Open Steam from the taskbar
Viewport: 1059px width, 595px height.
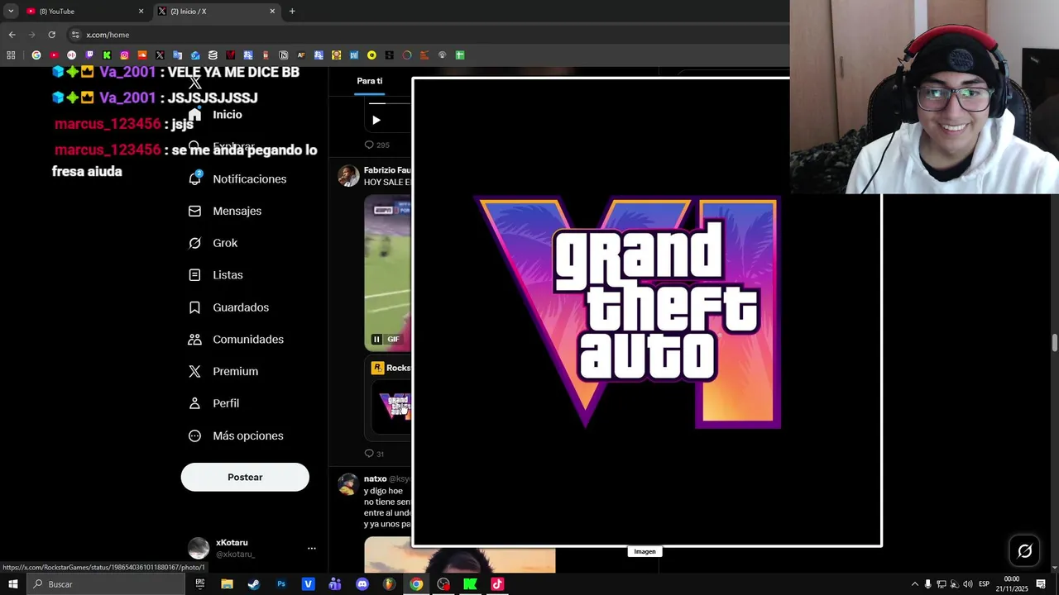point(254,584)
